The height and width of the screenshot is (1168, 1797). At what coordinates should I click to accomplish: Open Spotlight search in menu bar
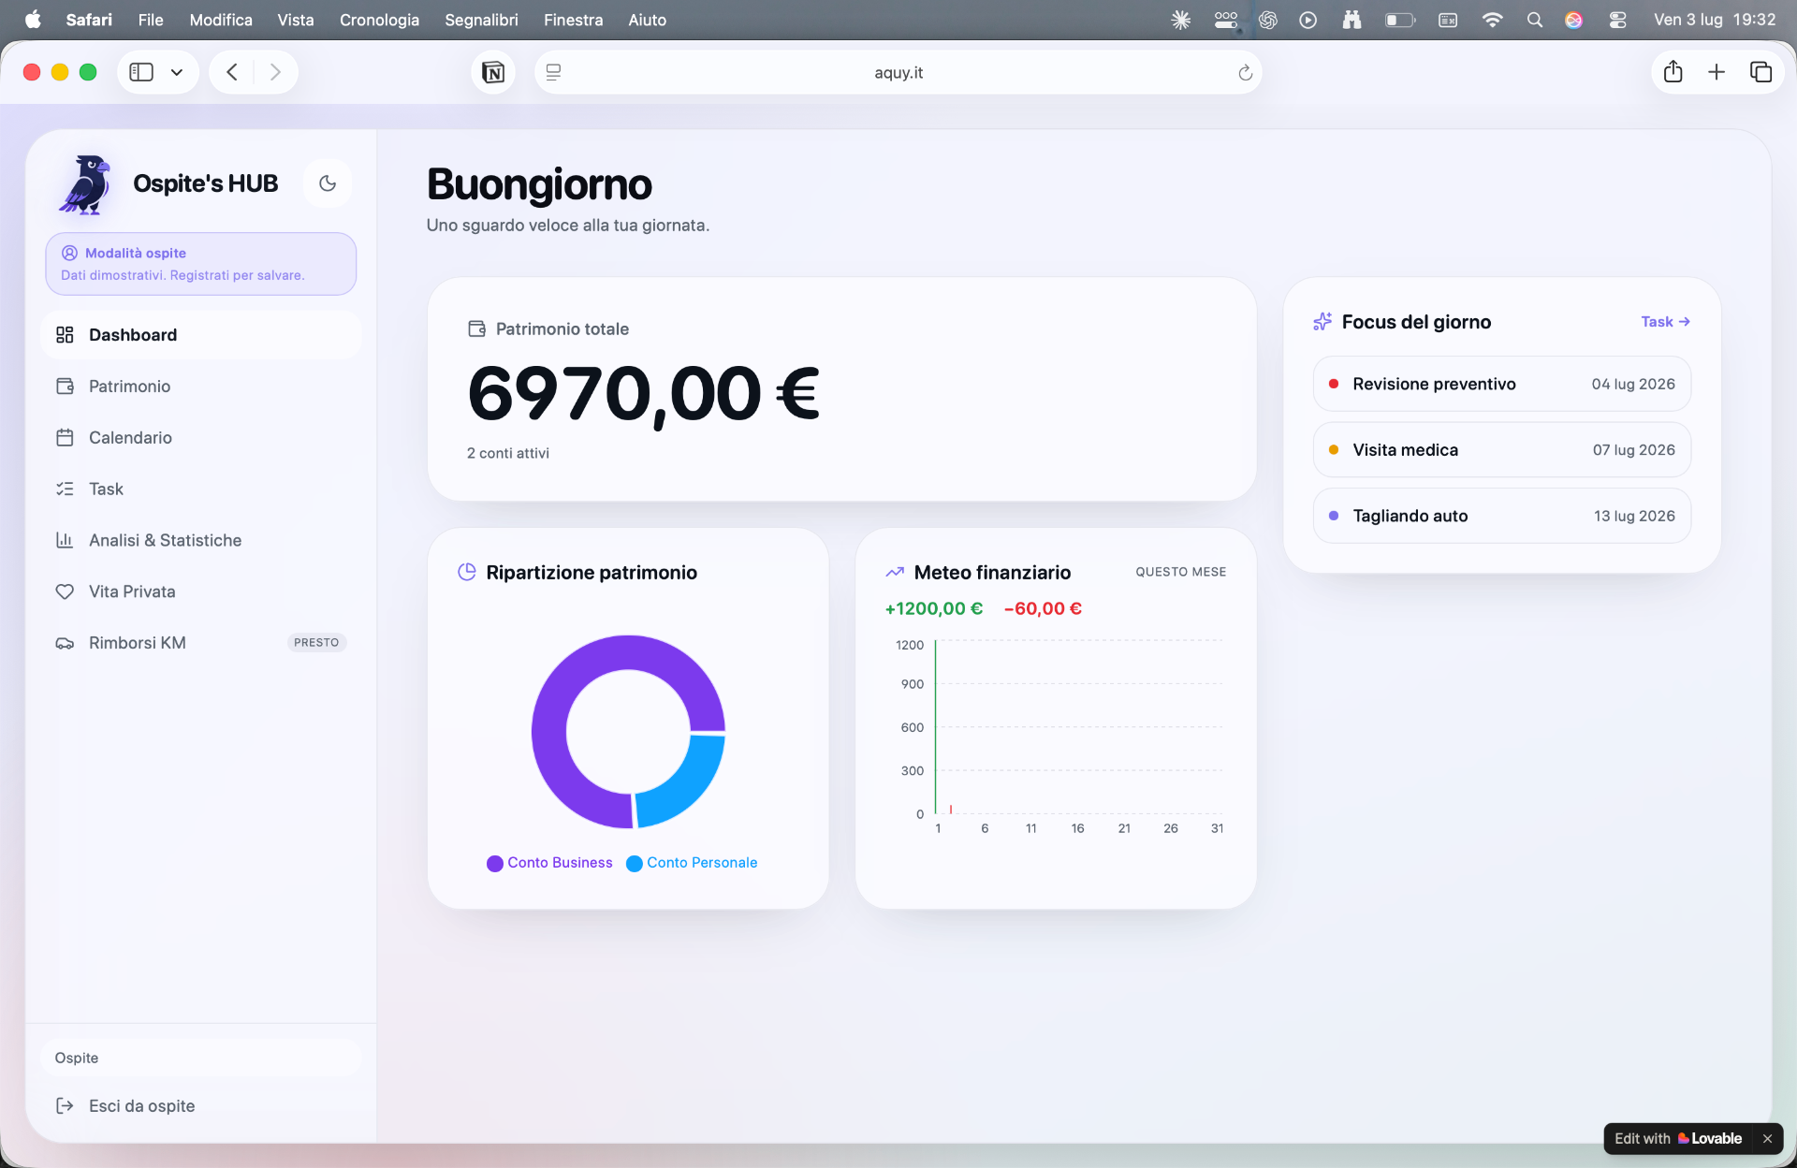click(1535, 20)
